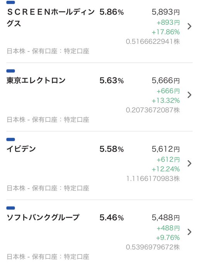
Task: Select the SCREENホールディングス stock name
Action: click(51, 18)
